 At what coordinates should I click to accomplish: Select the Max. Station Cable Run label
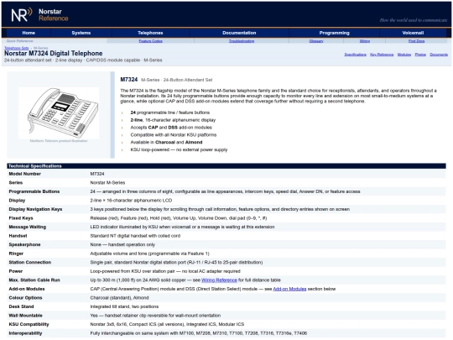point(34,280)
